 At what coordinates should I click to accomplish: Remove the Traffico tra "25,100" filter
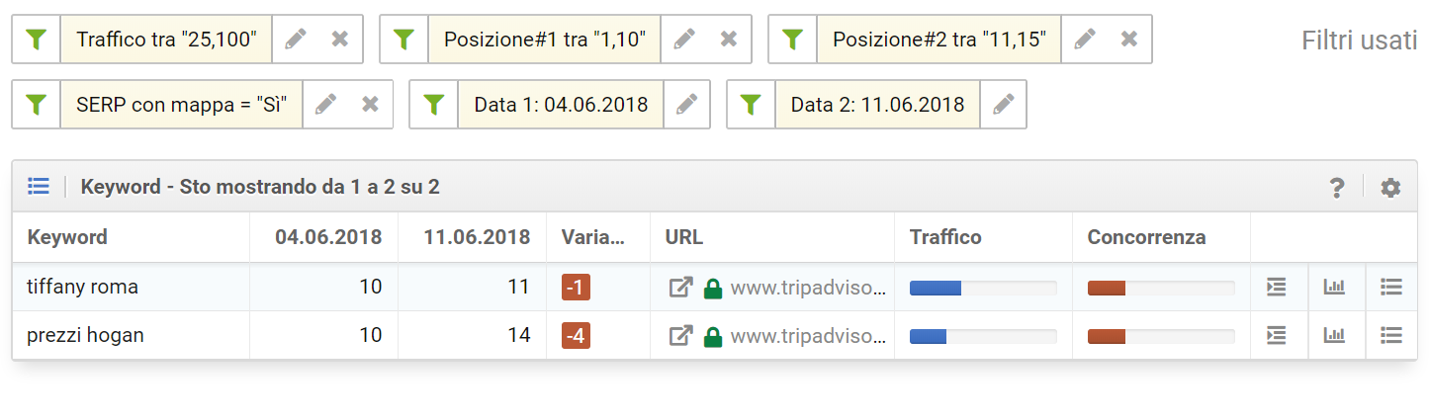tap(340, 40)
